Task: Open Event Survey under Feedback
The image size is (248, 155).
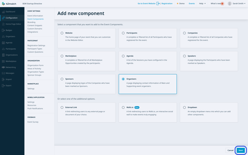Action: pos(33,122)
